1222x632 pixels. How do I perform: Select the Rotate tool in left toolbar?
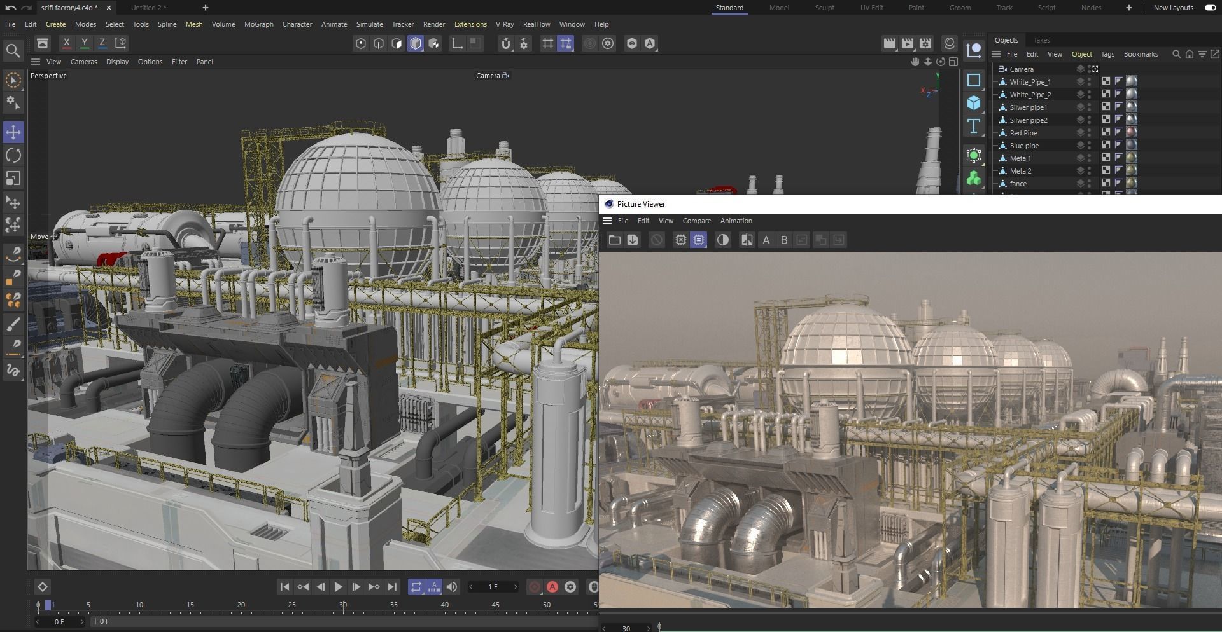pyautogui.click(x=13, y=155)
